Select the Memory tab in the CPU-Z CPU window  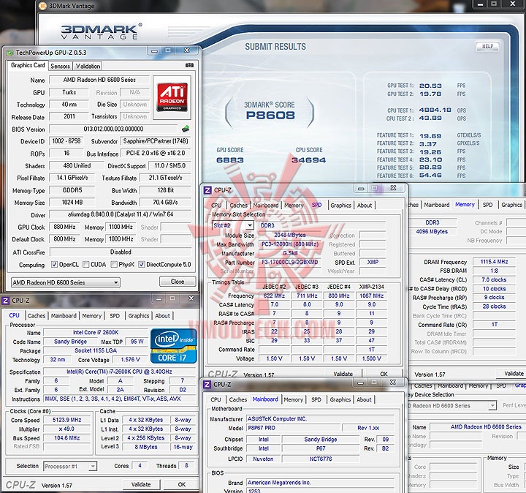pyautogui.click(x=91, y=316)
